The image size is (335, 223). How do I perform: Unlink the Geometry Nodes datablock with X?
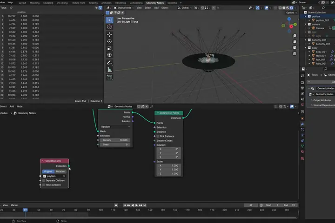point(147,106)
